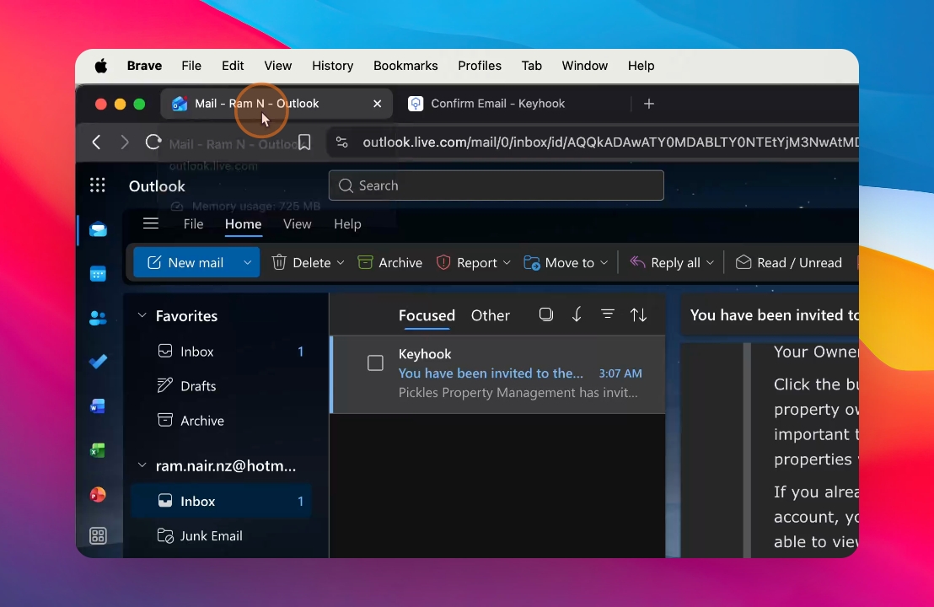This screenshot has width=934, height=607.
Task: Click the 3:07 AM timestamp on Keyhook email
Action: click(620, 373)
